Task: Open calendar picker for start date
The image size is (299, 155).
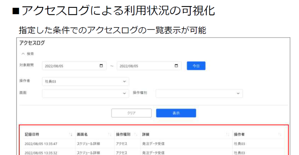Action: tap(101, 66)
